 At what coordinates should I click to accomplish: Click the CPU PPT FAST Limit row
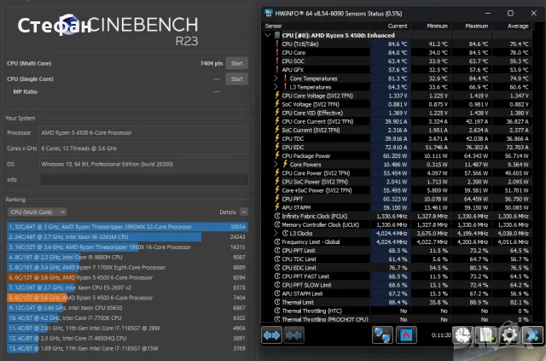click(397, 277)
